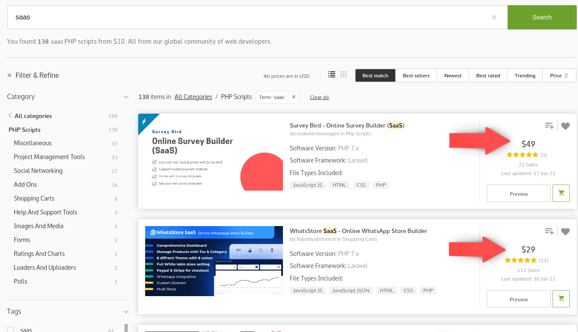Click the WhatsStore SaaS star rating
Image resolution: width=578 pixels, height=332 pixels.
(521, 260)
